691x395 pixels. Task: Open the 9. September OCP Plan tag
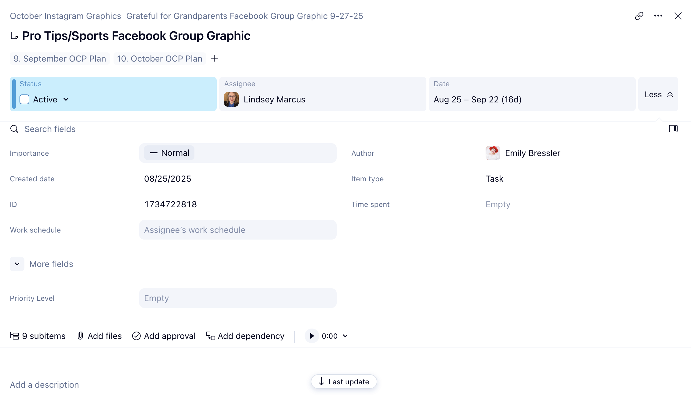[x=60, y=59]
